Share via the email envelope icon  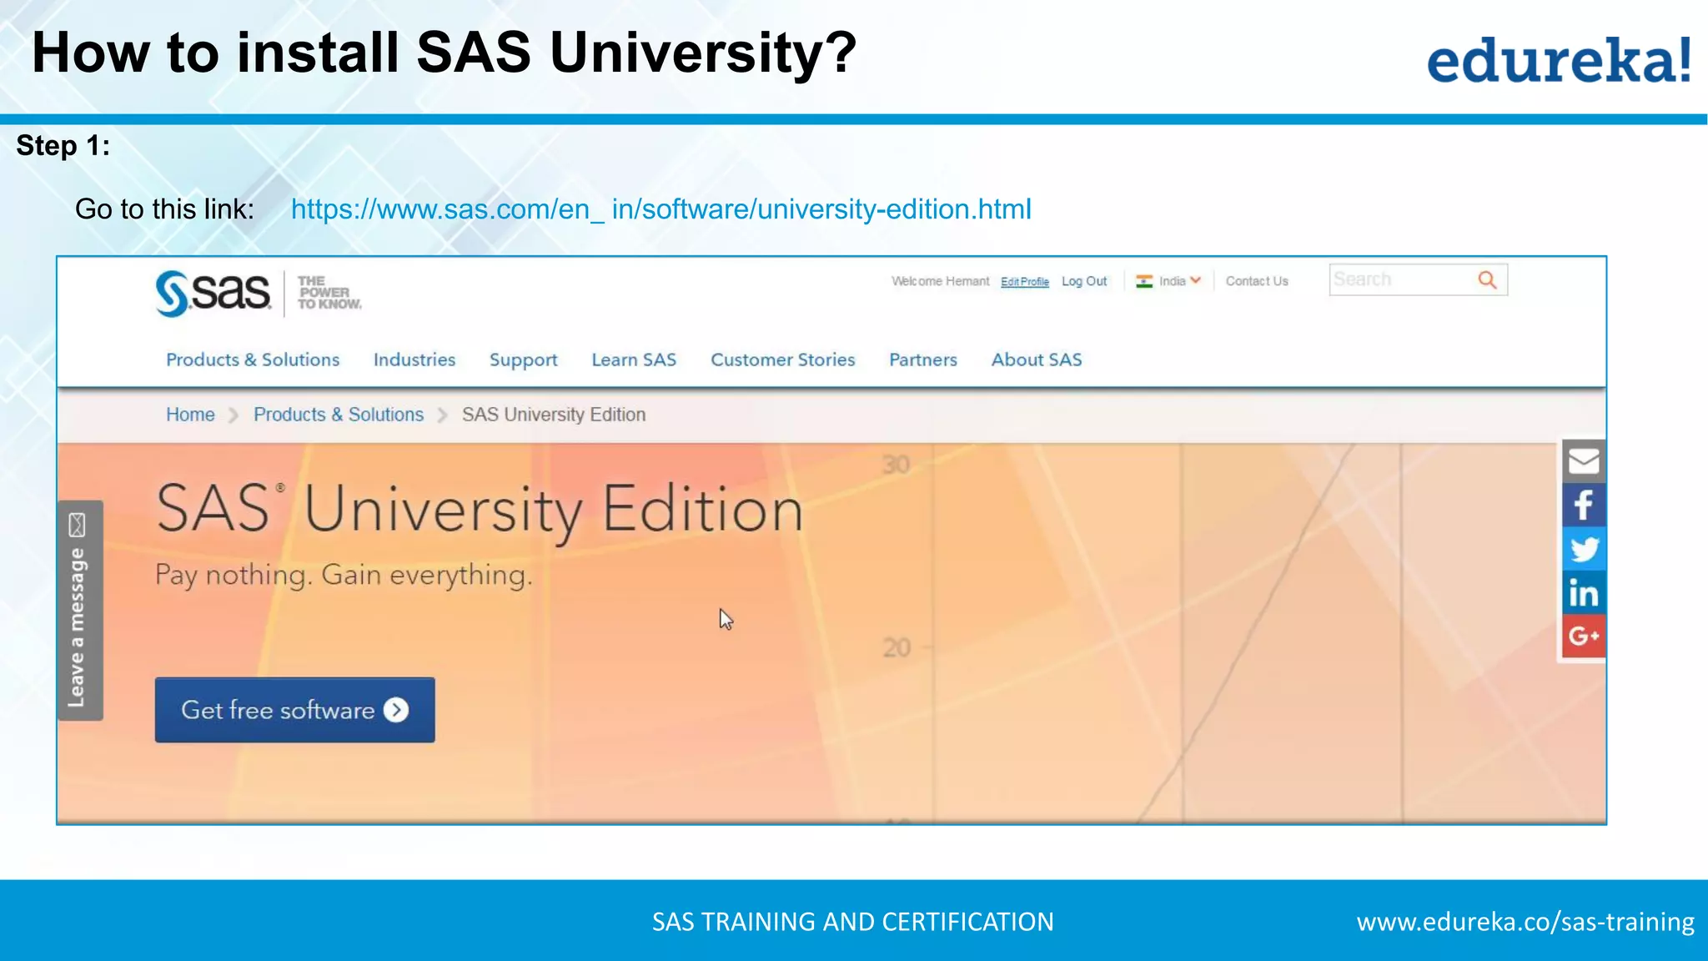(x=1583, y=461)
